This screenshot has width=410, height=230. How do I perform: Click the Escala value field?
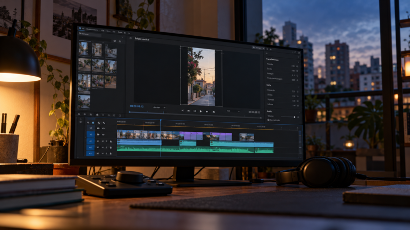click(x=293, y=71)
